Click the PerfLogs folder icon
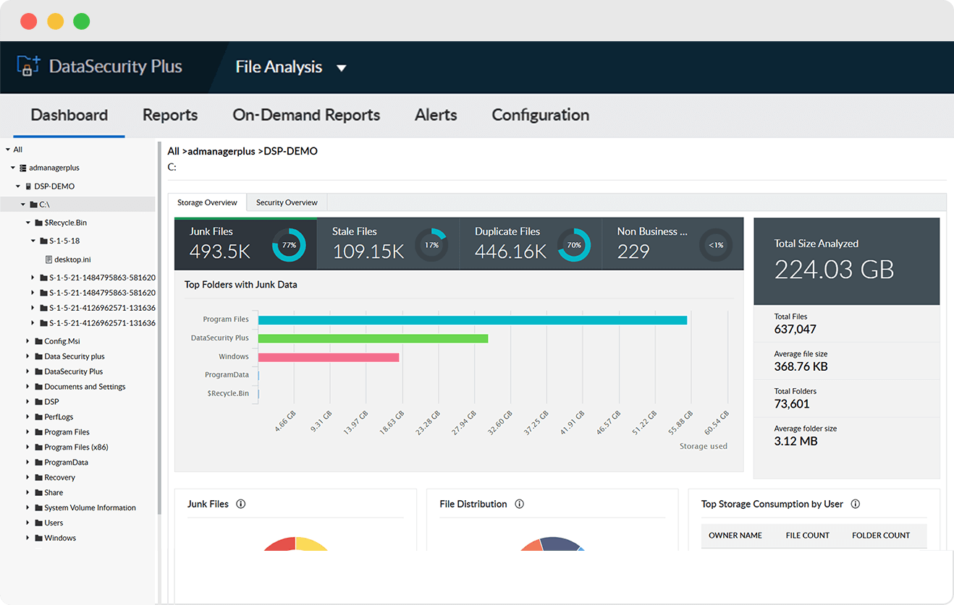 coord(38,417)
